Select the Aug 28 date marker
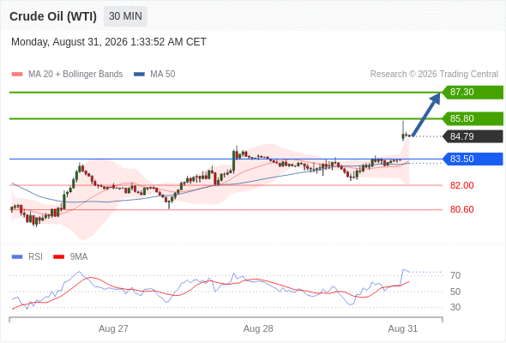 tap(258, 328)
